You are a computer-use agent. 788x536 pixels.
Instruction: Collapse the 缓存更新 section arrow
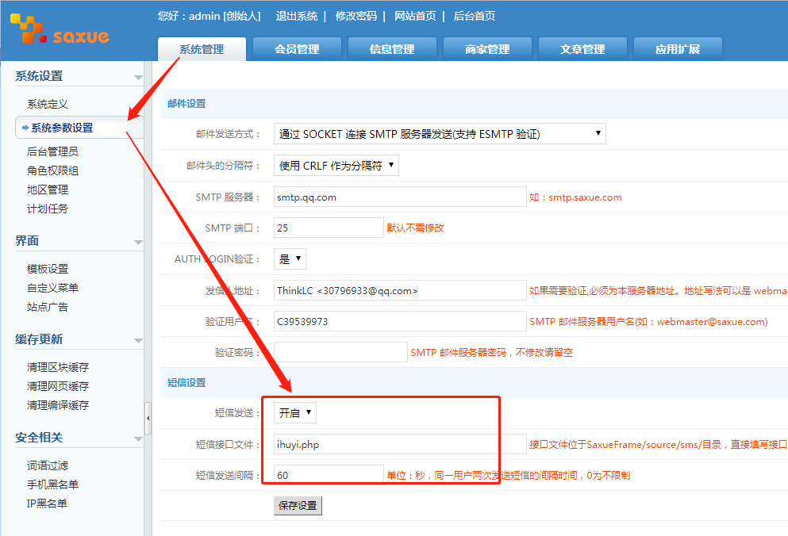[x=138, y=340]
